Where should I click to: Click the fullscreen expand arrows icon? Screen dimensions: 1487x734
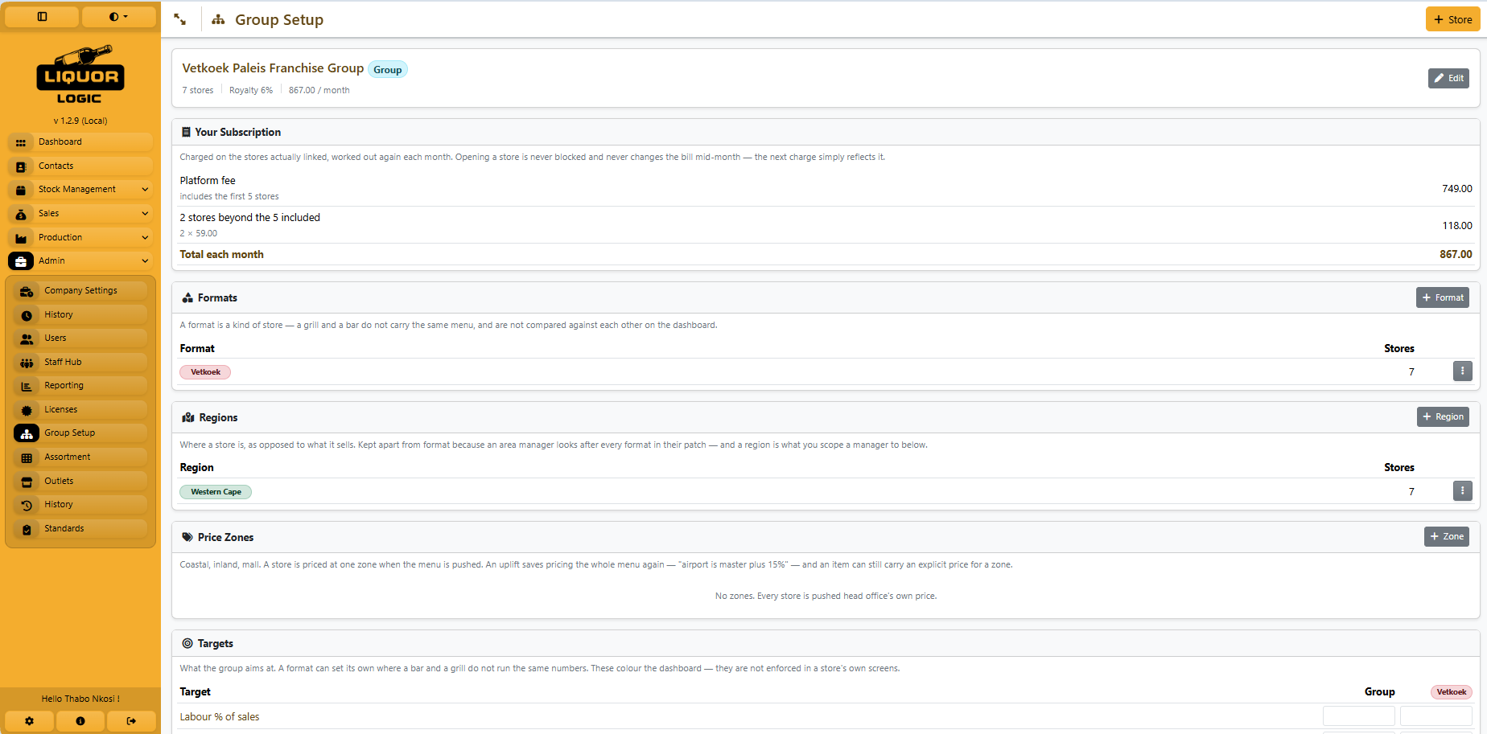pyautogui.click(x=180, y=19)
